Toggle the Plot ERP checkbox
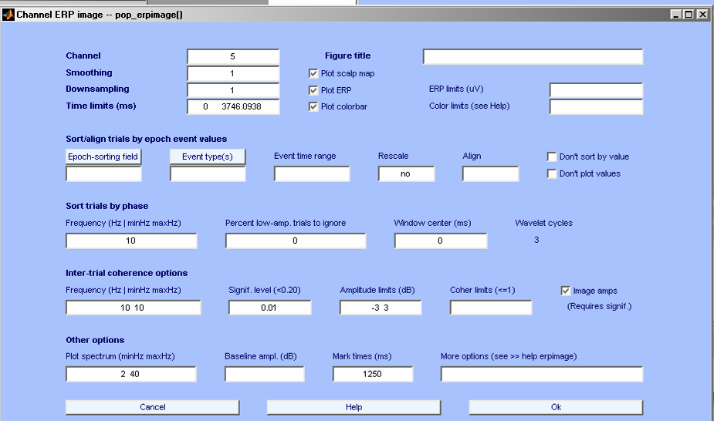The height and width of the screenshot is (421, 714). pos(313,90)
